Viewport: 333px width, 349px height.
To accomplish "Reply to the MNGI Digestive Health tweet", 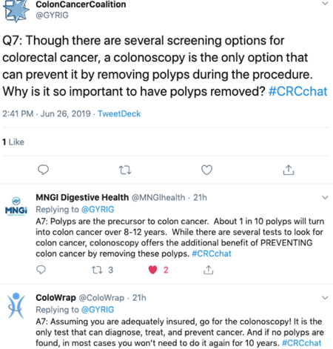I will pos(41,270).
